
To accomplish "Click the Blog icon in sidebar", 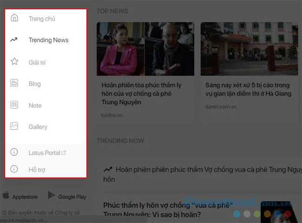I will (x=14, y=83).
